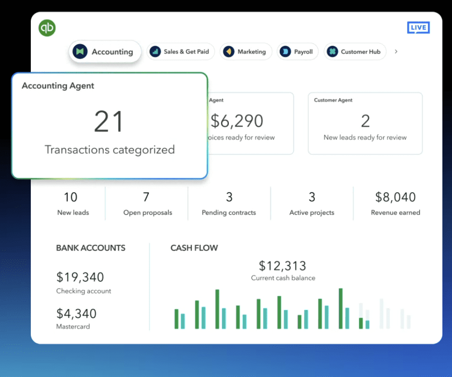
Task: Click the Payroll tab icon
Action: pos(286,51)
